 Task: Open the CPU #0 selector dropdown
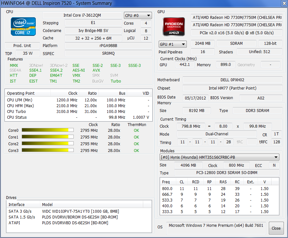click(138, 15)
